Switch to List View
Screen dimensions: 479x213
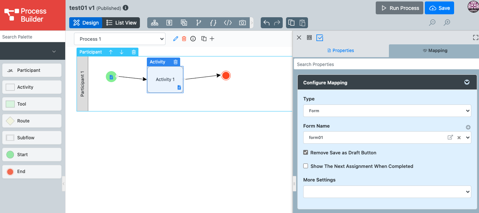pos(122,23)
